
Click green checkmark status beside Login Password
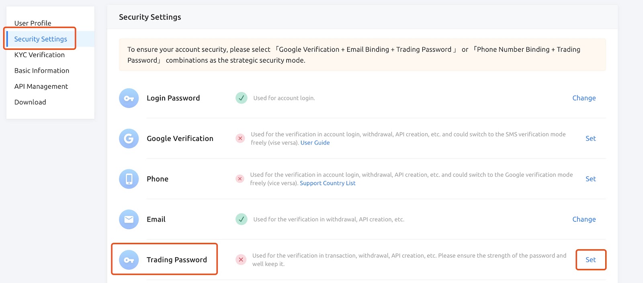click(241, 98)
